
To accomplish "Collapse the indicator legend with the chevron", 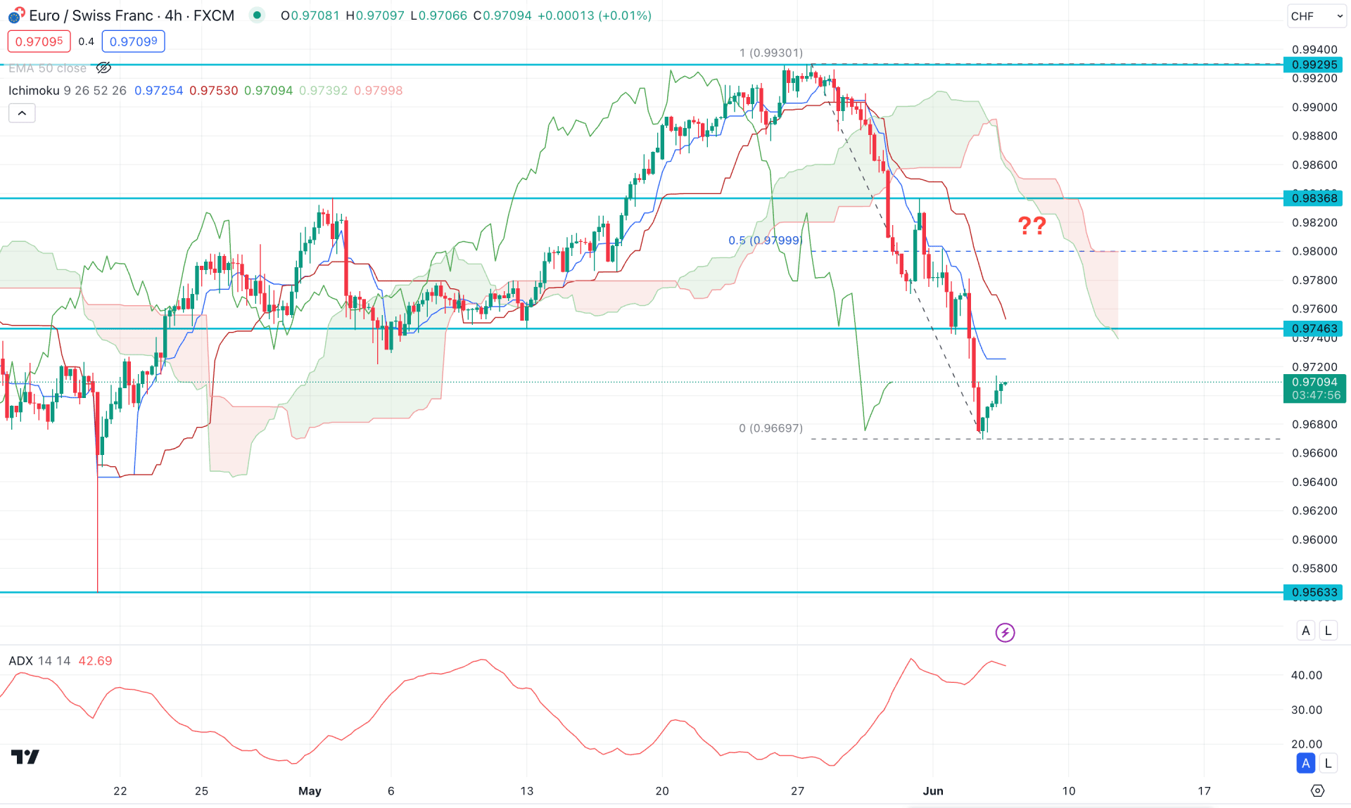I will click(x=22, y=113).
